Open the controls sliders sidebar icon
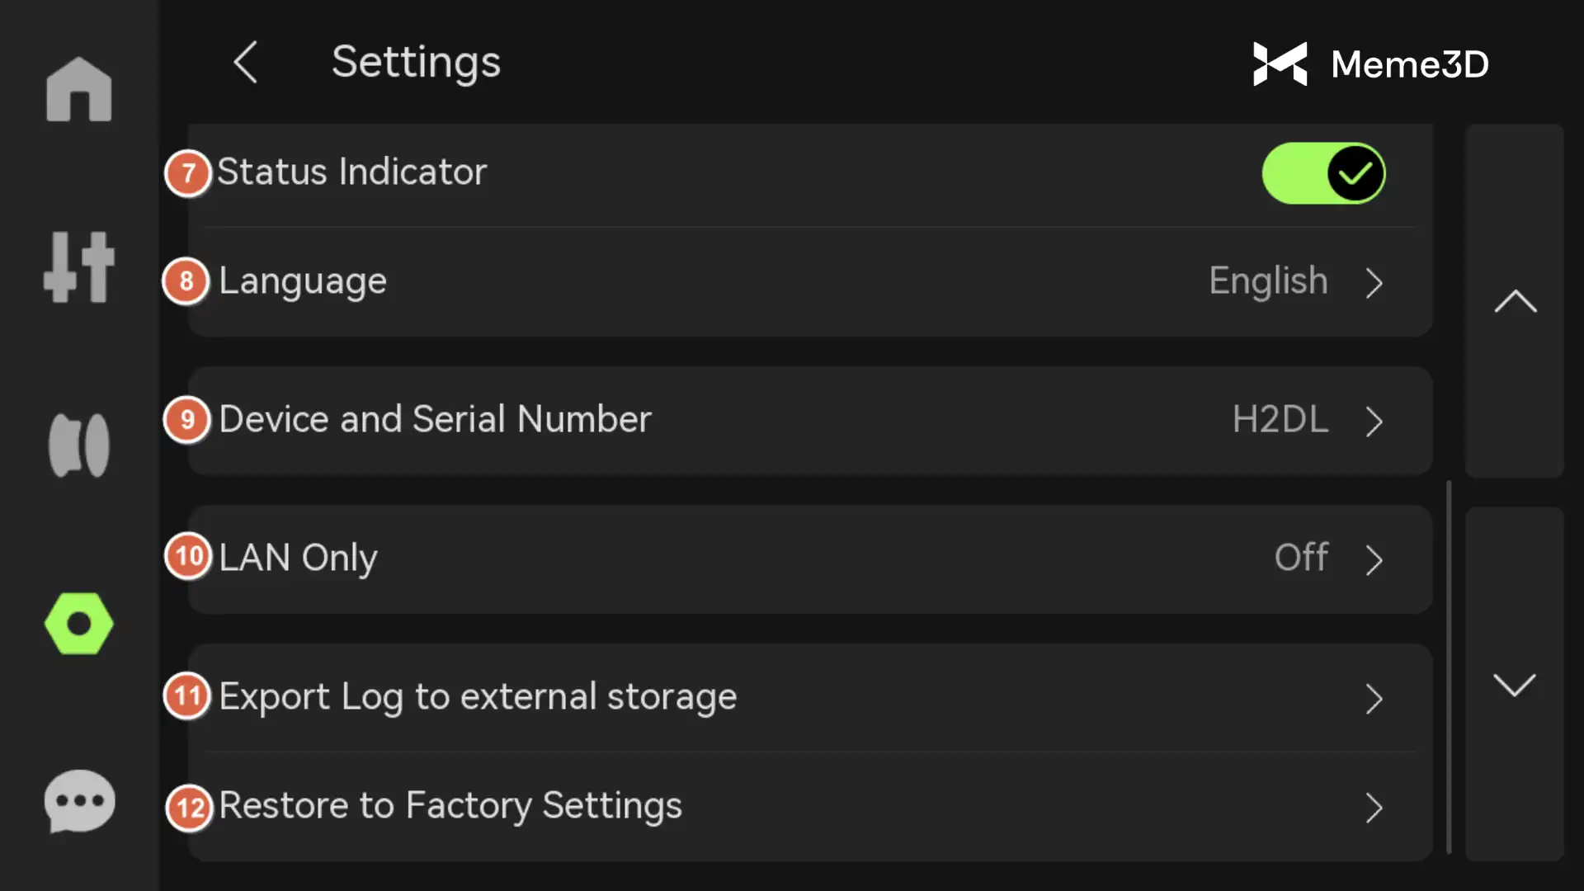1584x891 pixels. pyautogui.click(x=79, y=266)
